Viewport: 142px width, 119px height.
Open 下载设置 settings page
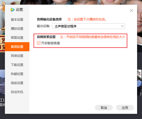click(x=17, y=65)
